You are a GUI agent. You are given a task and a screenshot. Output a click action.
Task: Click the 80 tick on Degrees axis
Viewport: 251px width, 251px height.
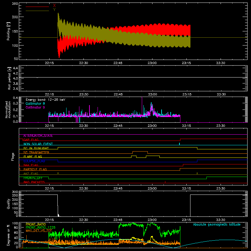(16, 227)
